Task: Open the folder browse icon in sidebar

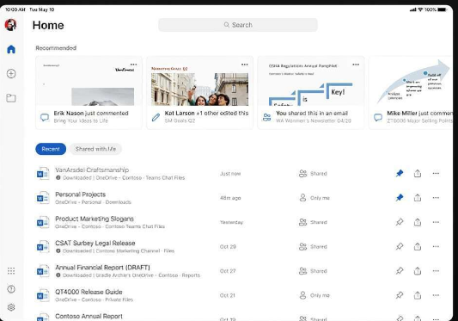Action: click(x=11, y=98)
